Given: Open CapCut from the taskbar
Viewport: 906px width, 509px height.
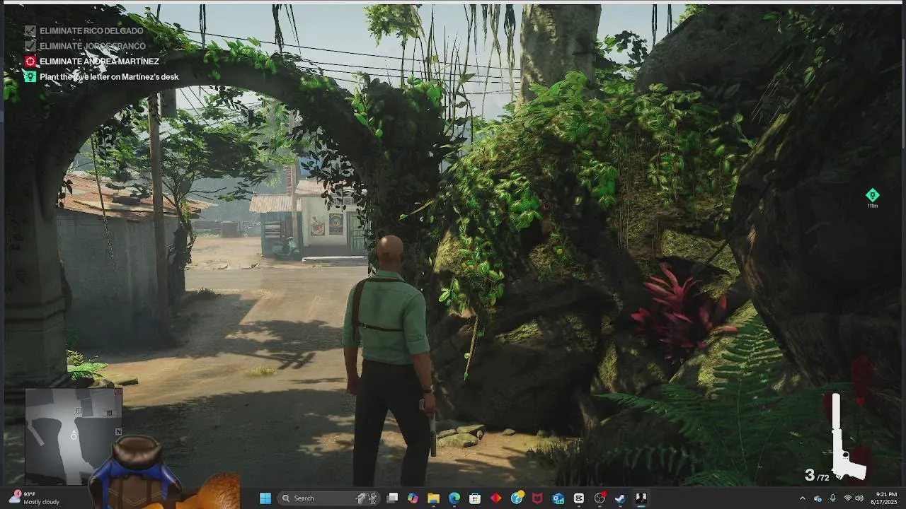Looking at the screenshot, I should 579,498.
